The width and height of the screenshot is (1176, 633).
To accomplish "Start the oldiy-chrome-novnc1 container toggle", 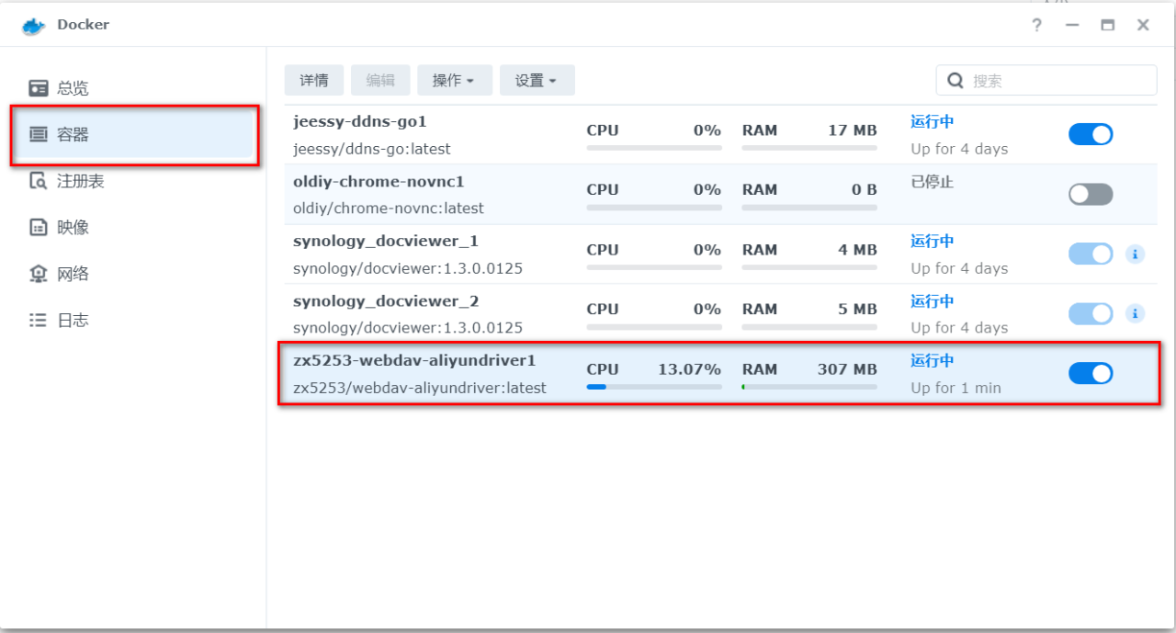I will pos(1091,194).
